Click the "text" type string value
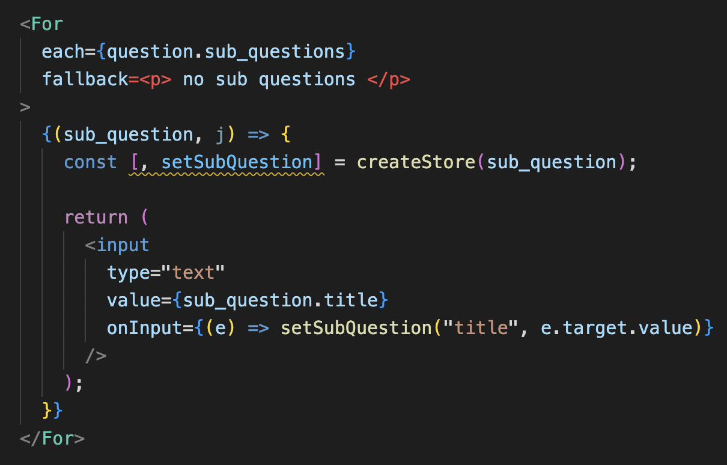The height and width of the screenshot is (465, 727). (x=195, y=273)
